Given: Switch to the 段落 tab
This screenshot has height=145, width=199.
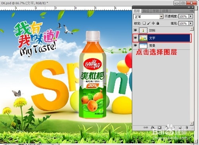Looking at the screenshot, I should [165, 11].
